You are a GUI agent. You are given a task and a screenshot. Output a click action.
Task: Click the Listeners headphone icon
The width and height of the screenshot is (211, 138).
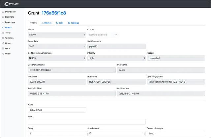tap(3, 17)
